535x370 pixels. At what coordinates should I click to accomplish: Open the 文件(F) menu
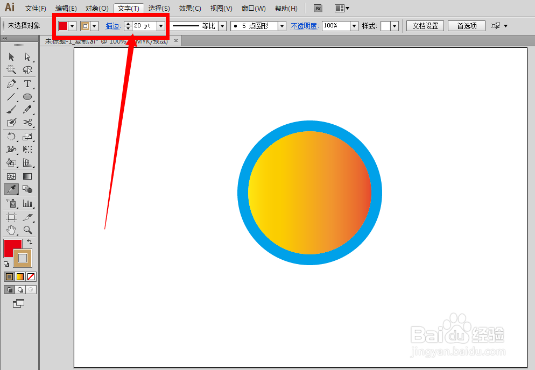click(x=36, y=9)
